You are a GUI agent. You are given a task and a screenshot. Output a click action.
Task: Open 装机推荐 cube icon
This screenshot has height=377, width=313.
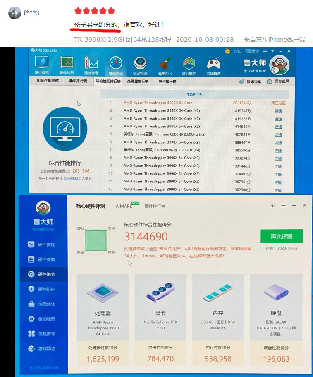(189, 66)
